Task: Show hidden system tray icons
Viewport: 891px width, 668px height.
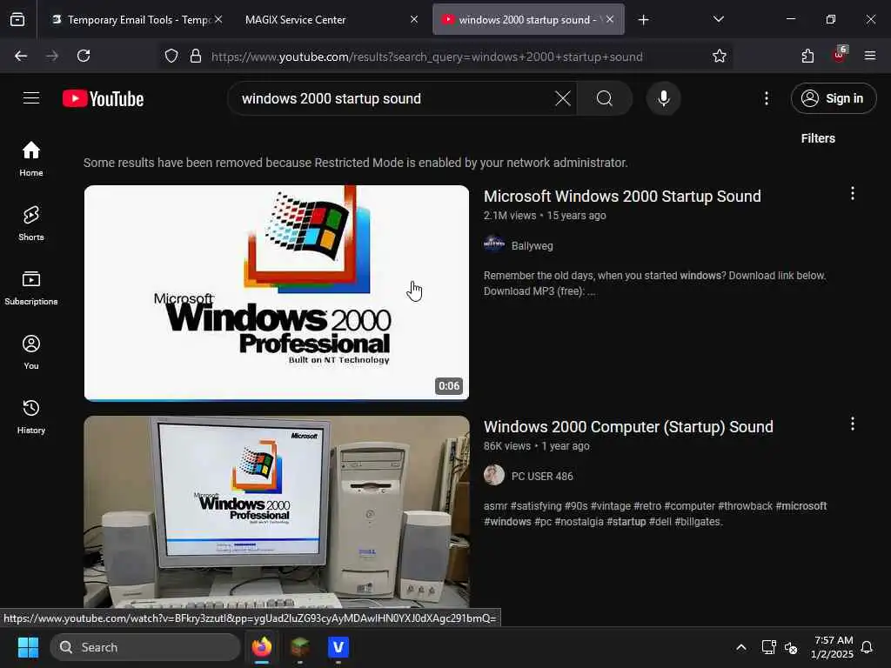Action: [x=740, y=647]
